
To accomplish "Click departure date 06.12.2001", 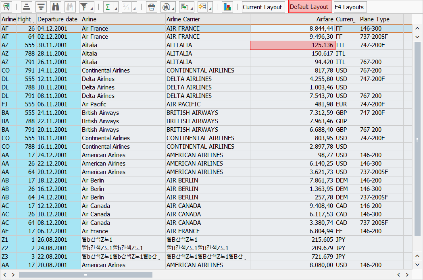I will click(x=58, y=231).
